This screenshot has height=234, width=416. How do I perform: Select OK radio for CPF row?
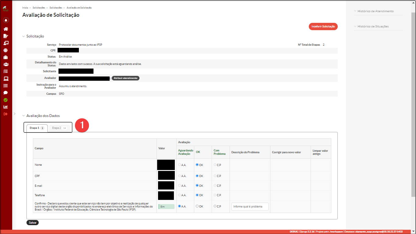(x=197, y=176)
